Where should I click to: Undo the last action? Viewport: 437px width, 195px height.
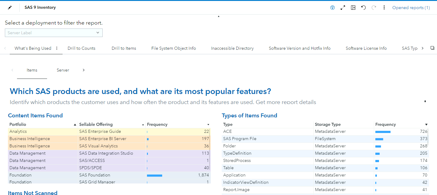(364, 8)
